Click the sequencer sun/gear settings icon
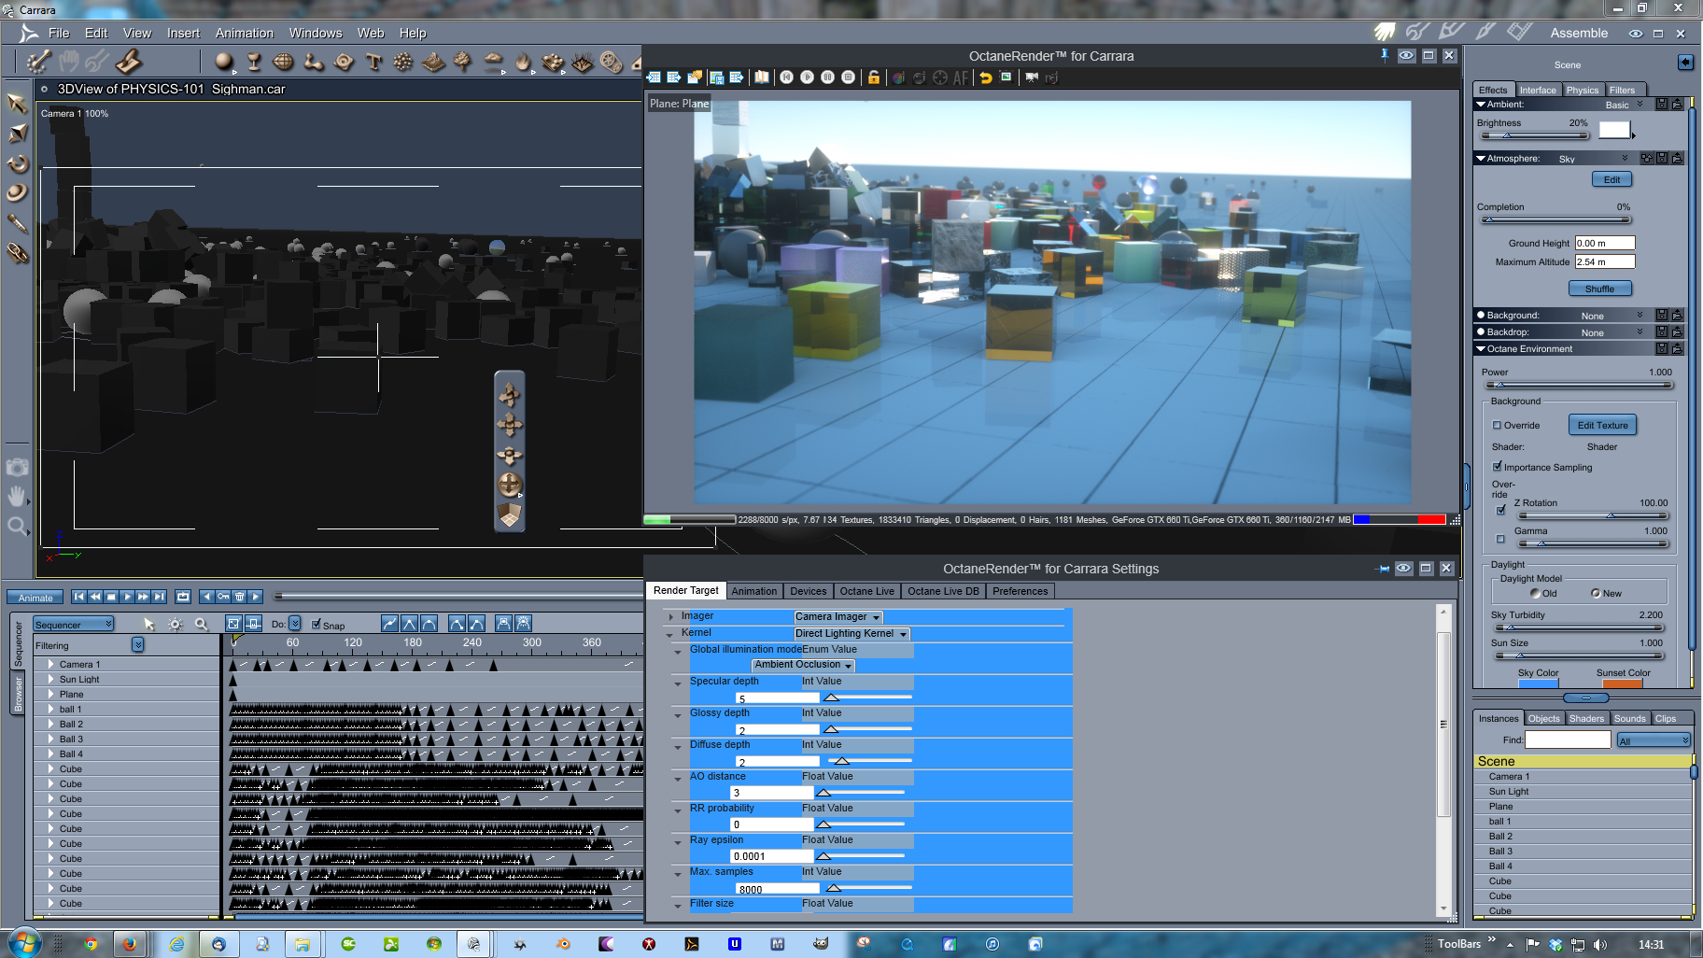Viewport: 1703px width, 958px height. 175,624
